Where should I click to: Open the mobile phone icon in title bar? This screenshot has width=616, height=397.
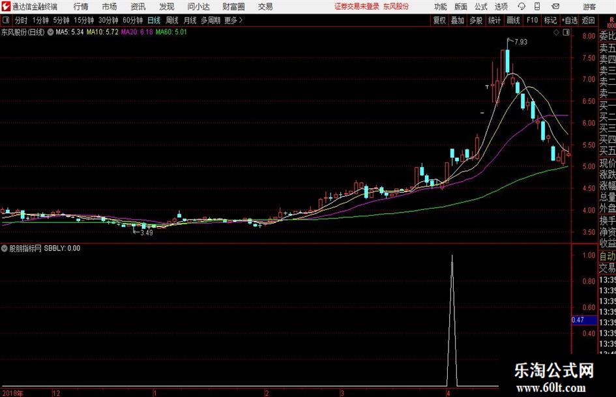click(537, 7)
